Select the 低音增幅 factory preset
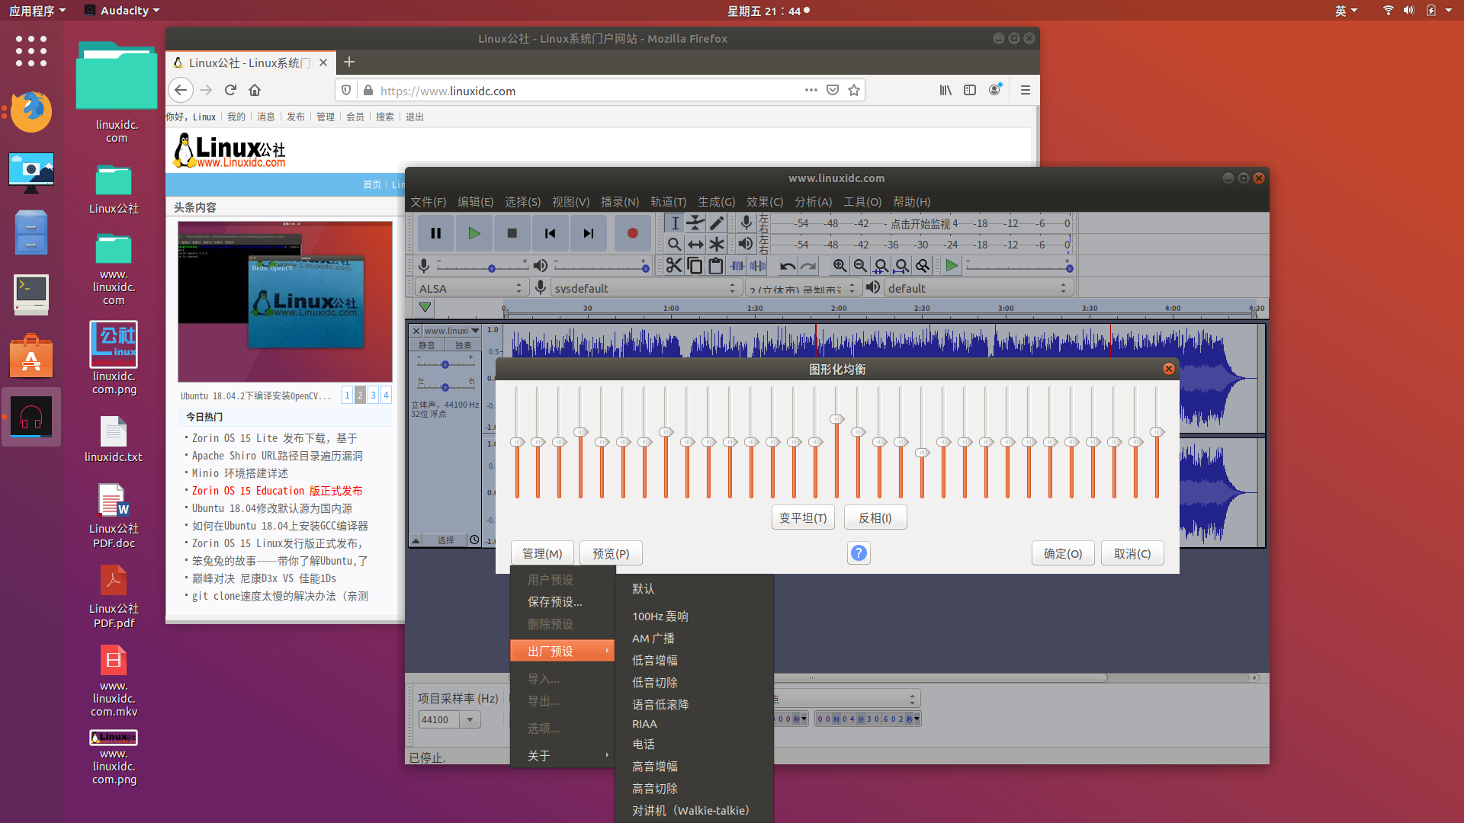This screenshot has height=823, width=1464. (694, 661)
